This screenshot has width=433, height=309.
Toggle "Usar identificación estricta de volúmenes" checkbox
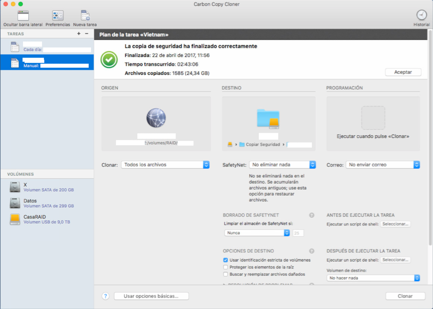point(225,260)
